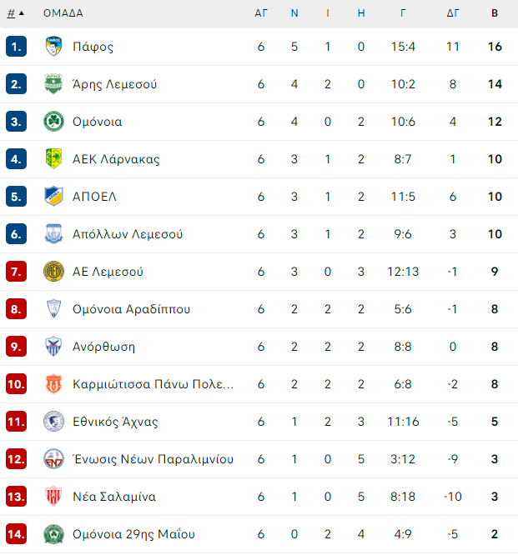Click the ΑΠΟΕΛ shield logo
This screenshot has height=555, width=518.
click(x=53, y=197)
